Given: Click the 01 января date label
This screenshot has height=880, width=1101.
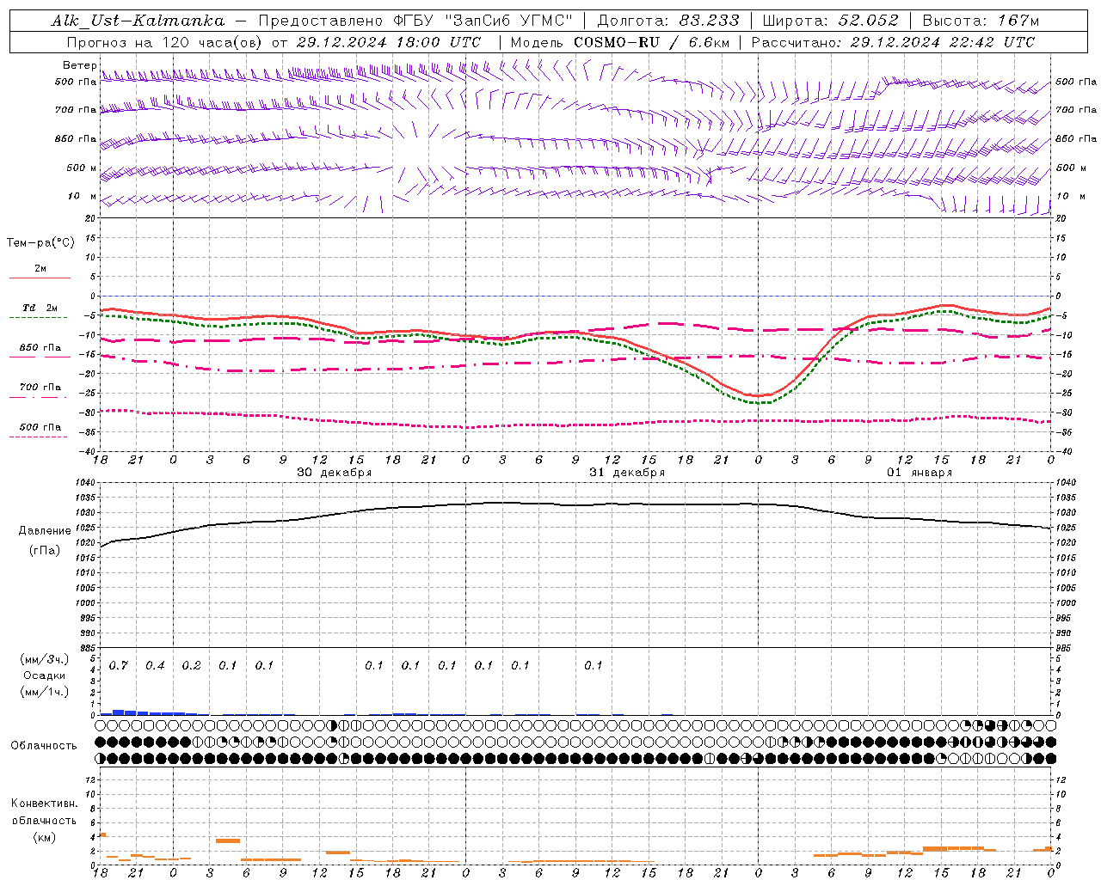Looking at the screenshot, I should (x=920, y=473).
